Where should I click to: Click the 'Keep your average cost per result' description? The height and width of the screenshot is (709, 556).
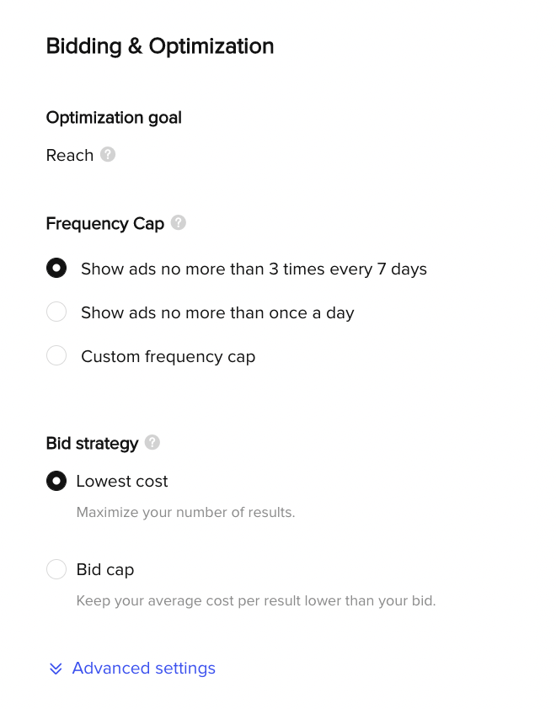(x=255, y=601)
